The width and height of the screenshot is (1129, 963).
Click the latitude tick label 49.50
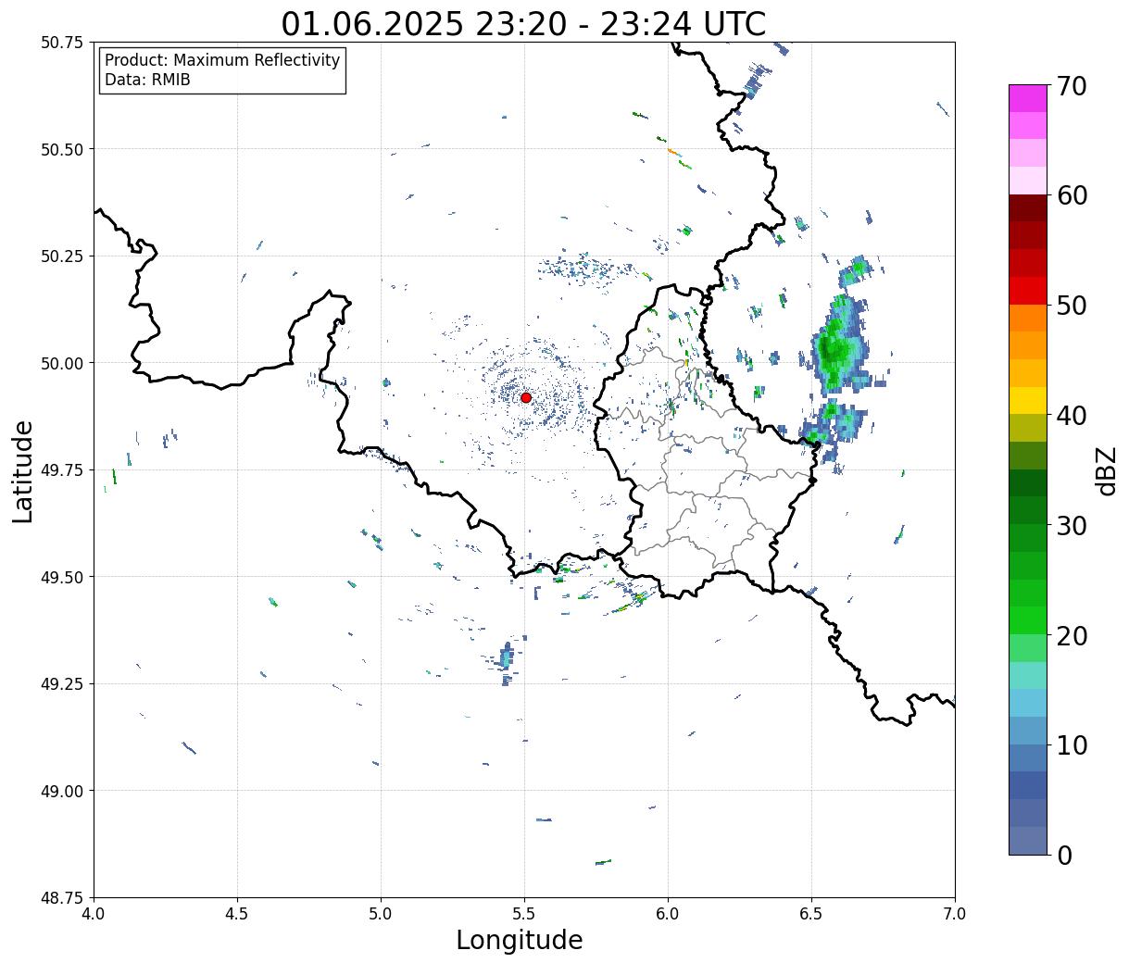coord(61,577)
